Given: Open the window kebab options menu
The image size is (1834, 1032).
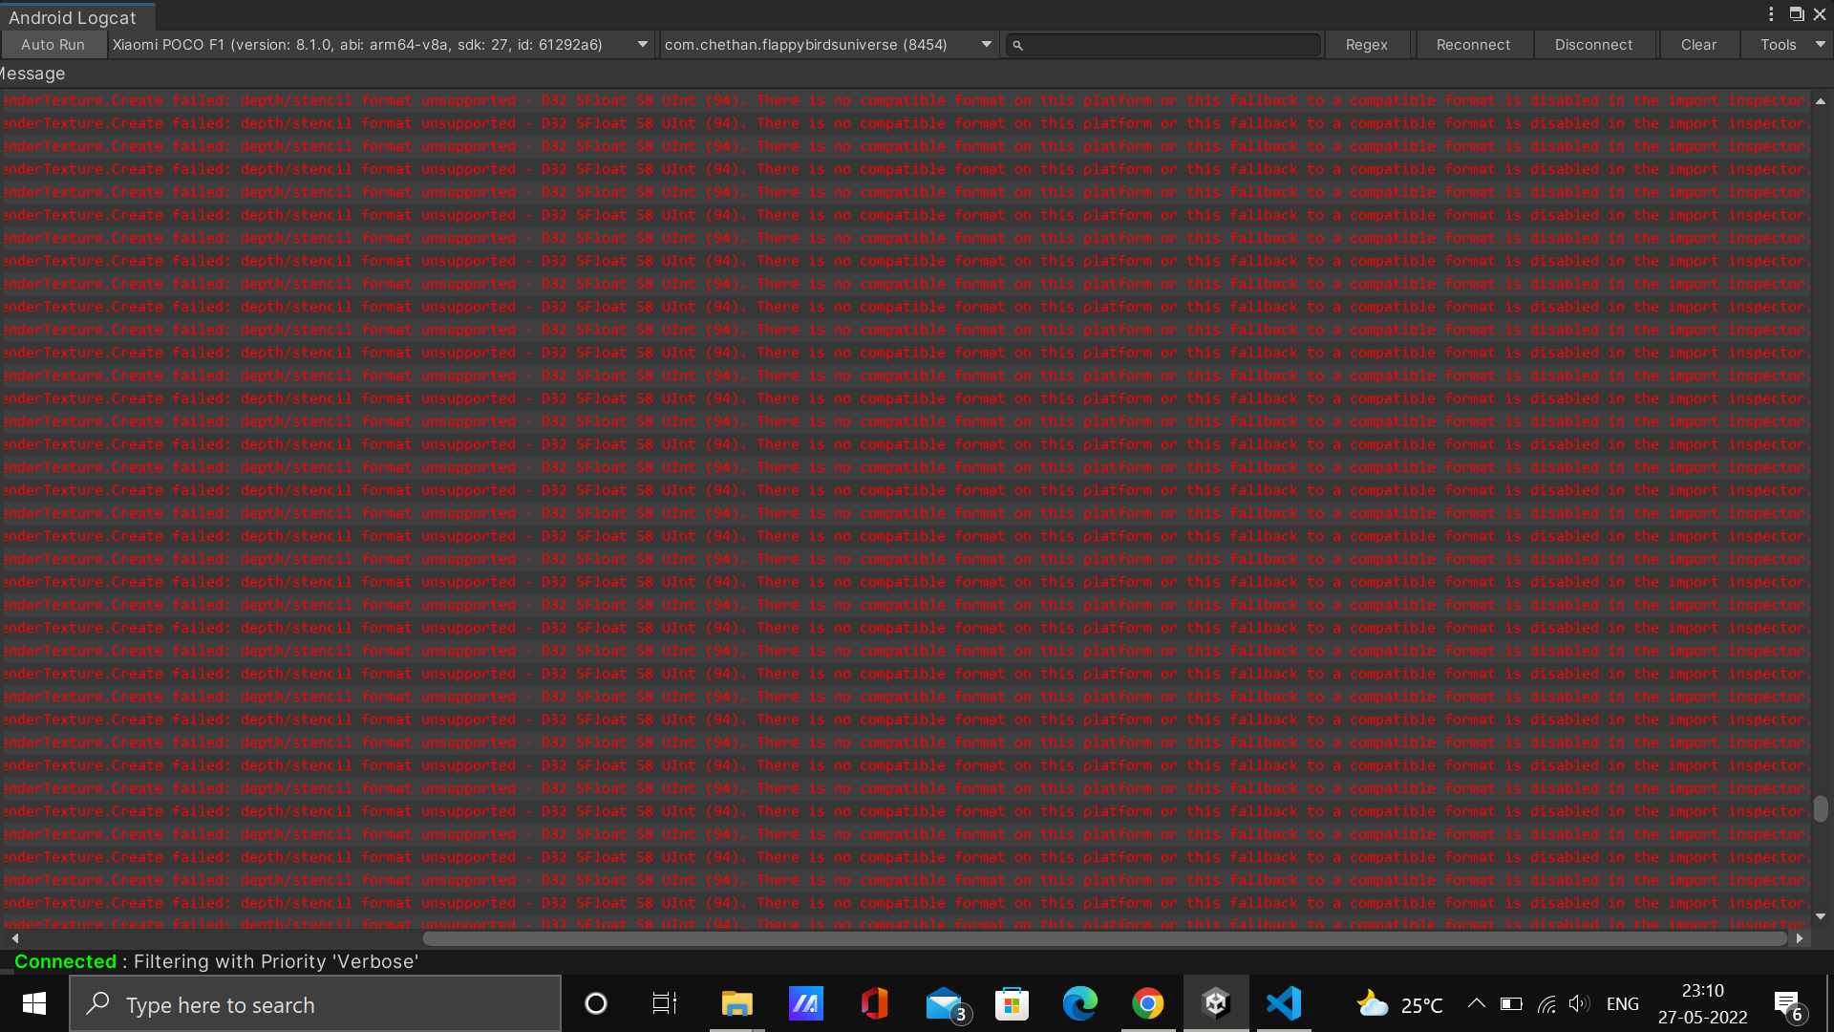Looking at the screenshot, I should pyautogui.click(x=1771, y=14).
